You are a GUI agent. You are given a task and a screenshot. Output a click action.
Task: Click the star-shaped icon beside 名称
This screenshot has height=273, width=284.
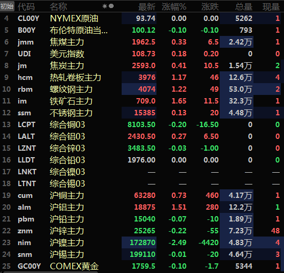point(104,6)
